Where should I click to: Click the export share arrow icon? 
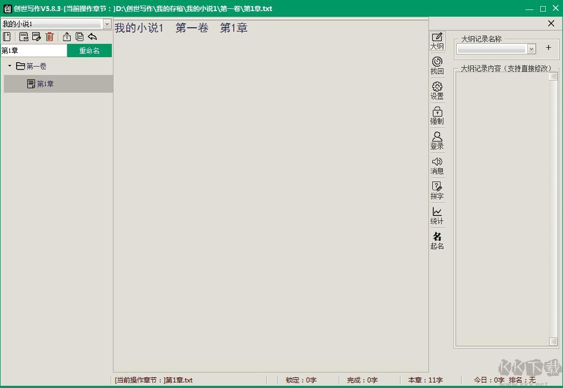[x=67, y=37]
